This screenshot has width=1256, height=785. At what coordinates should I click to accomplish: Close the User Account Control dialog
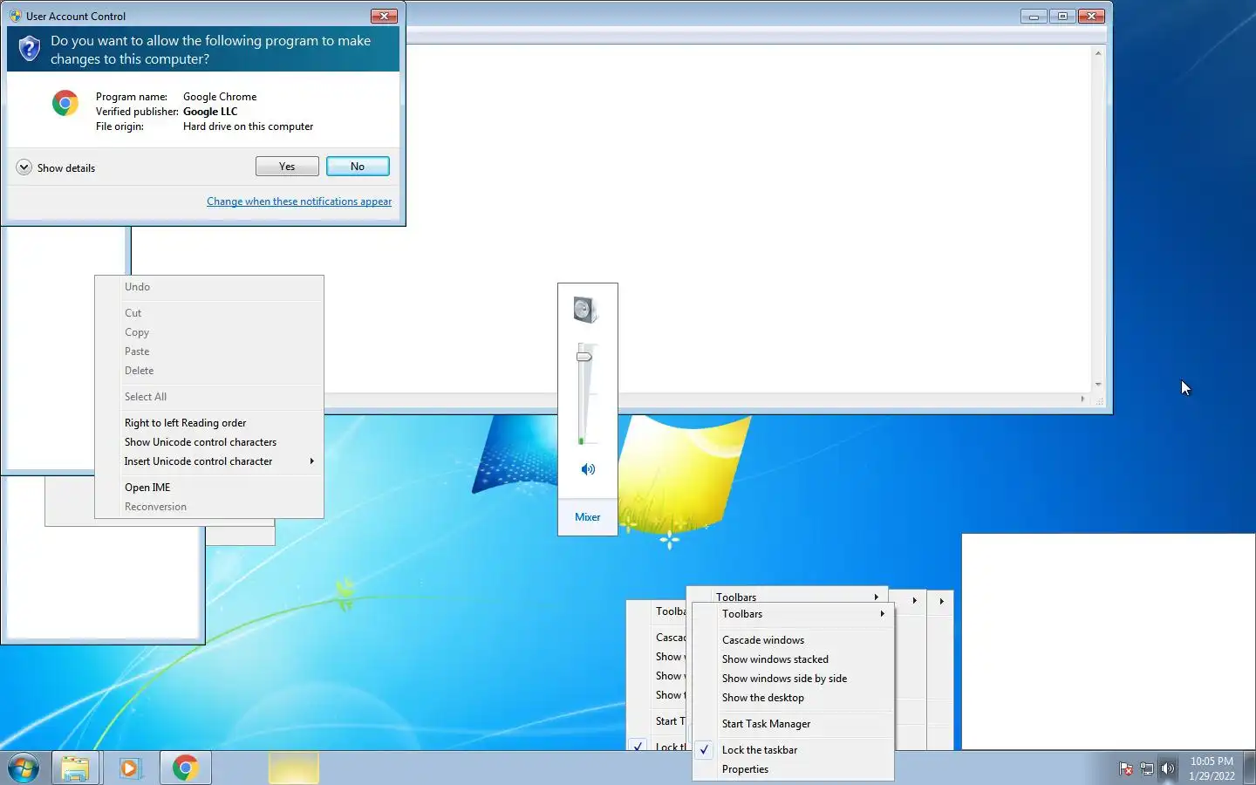tap(384, 16)
